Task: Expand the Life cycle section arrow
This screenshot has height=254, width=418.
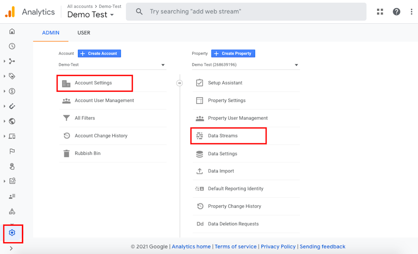Action: 5,61
